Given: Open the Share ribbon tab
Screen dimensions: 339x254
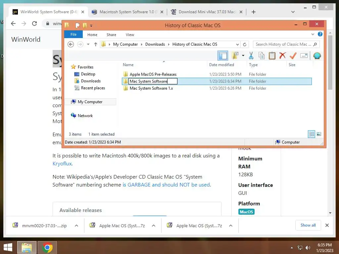Looking at the screenshot, I should pos(111,34).
